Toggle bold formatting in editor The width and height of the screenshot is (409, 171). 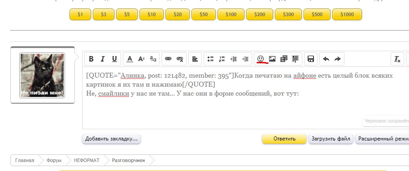click(x=91, y=59)
